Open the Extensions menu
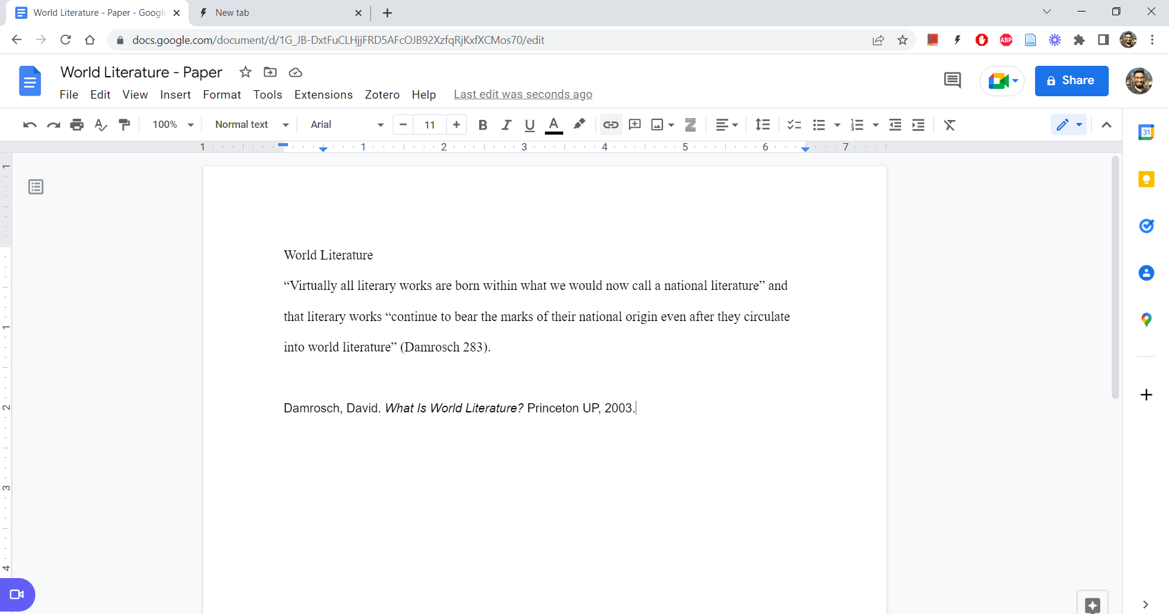The height and width of the screenshot is (614, 1169). 323,94
